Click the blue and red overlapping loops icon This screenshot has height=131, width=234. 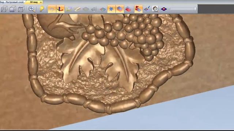pos(103,9)
